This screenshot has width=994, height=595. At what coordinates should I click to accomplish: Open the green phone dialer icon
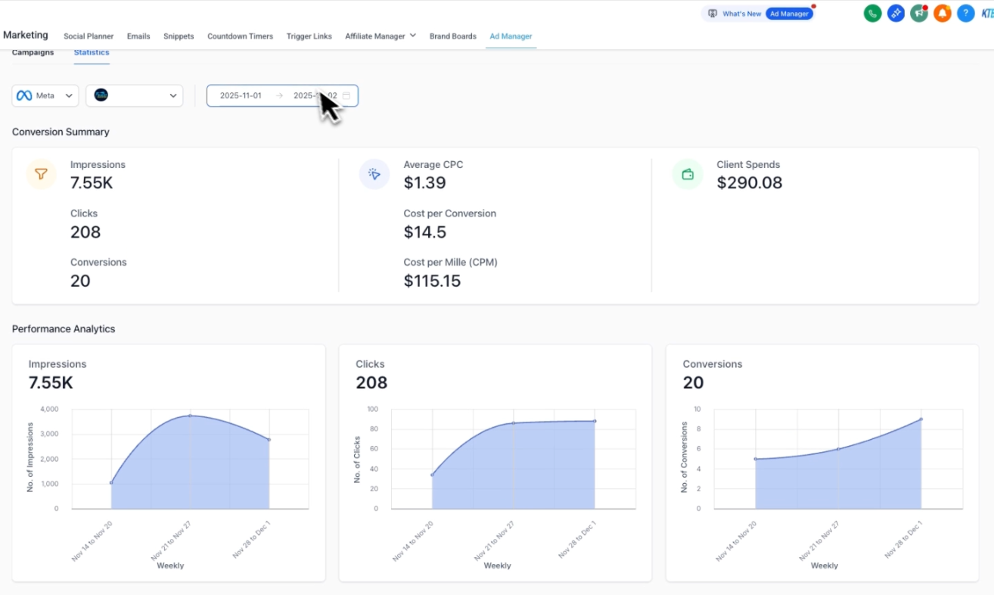872,13
